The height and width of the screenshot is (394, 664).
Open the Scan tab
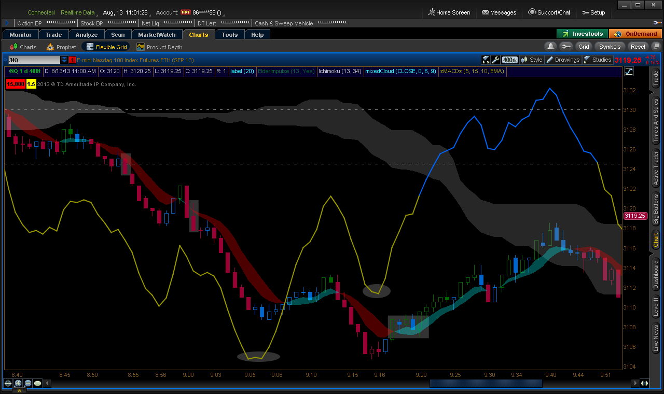pos(118,35)
